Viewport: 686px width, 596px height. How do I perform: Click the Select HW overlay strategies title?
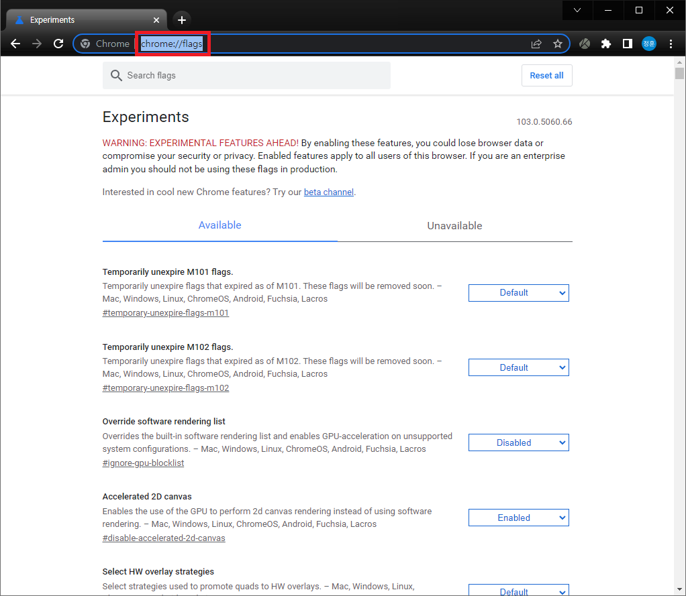point(158,572)
